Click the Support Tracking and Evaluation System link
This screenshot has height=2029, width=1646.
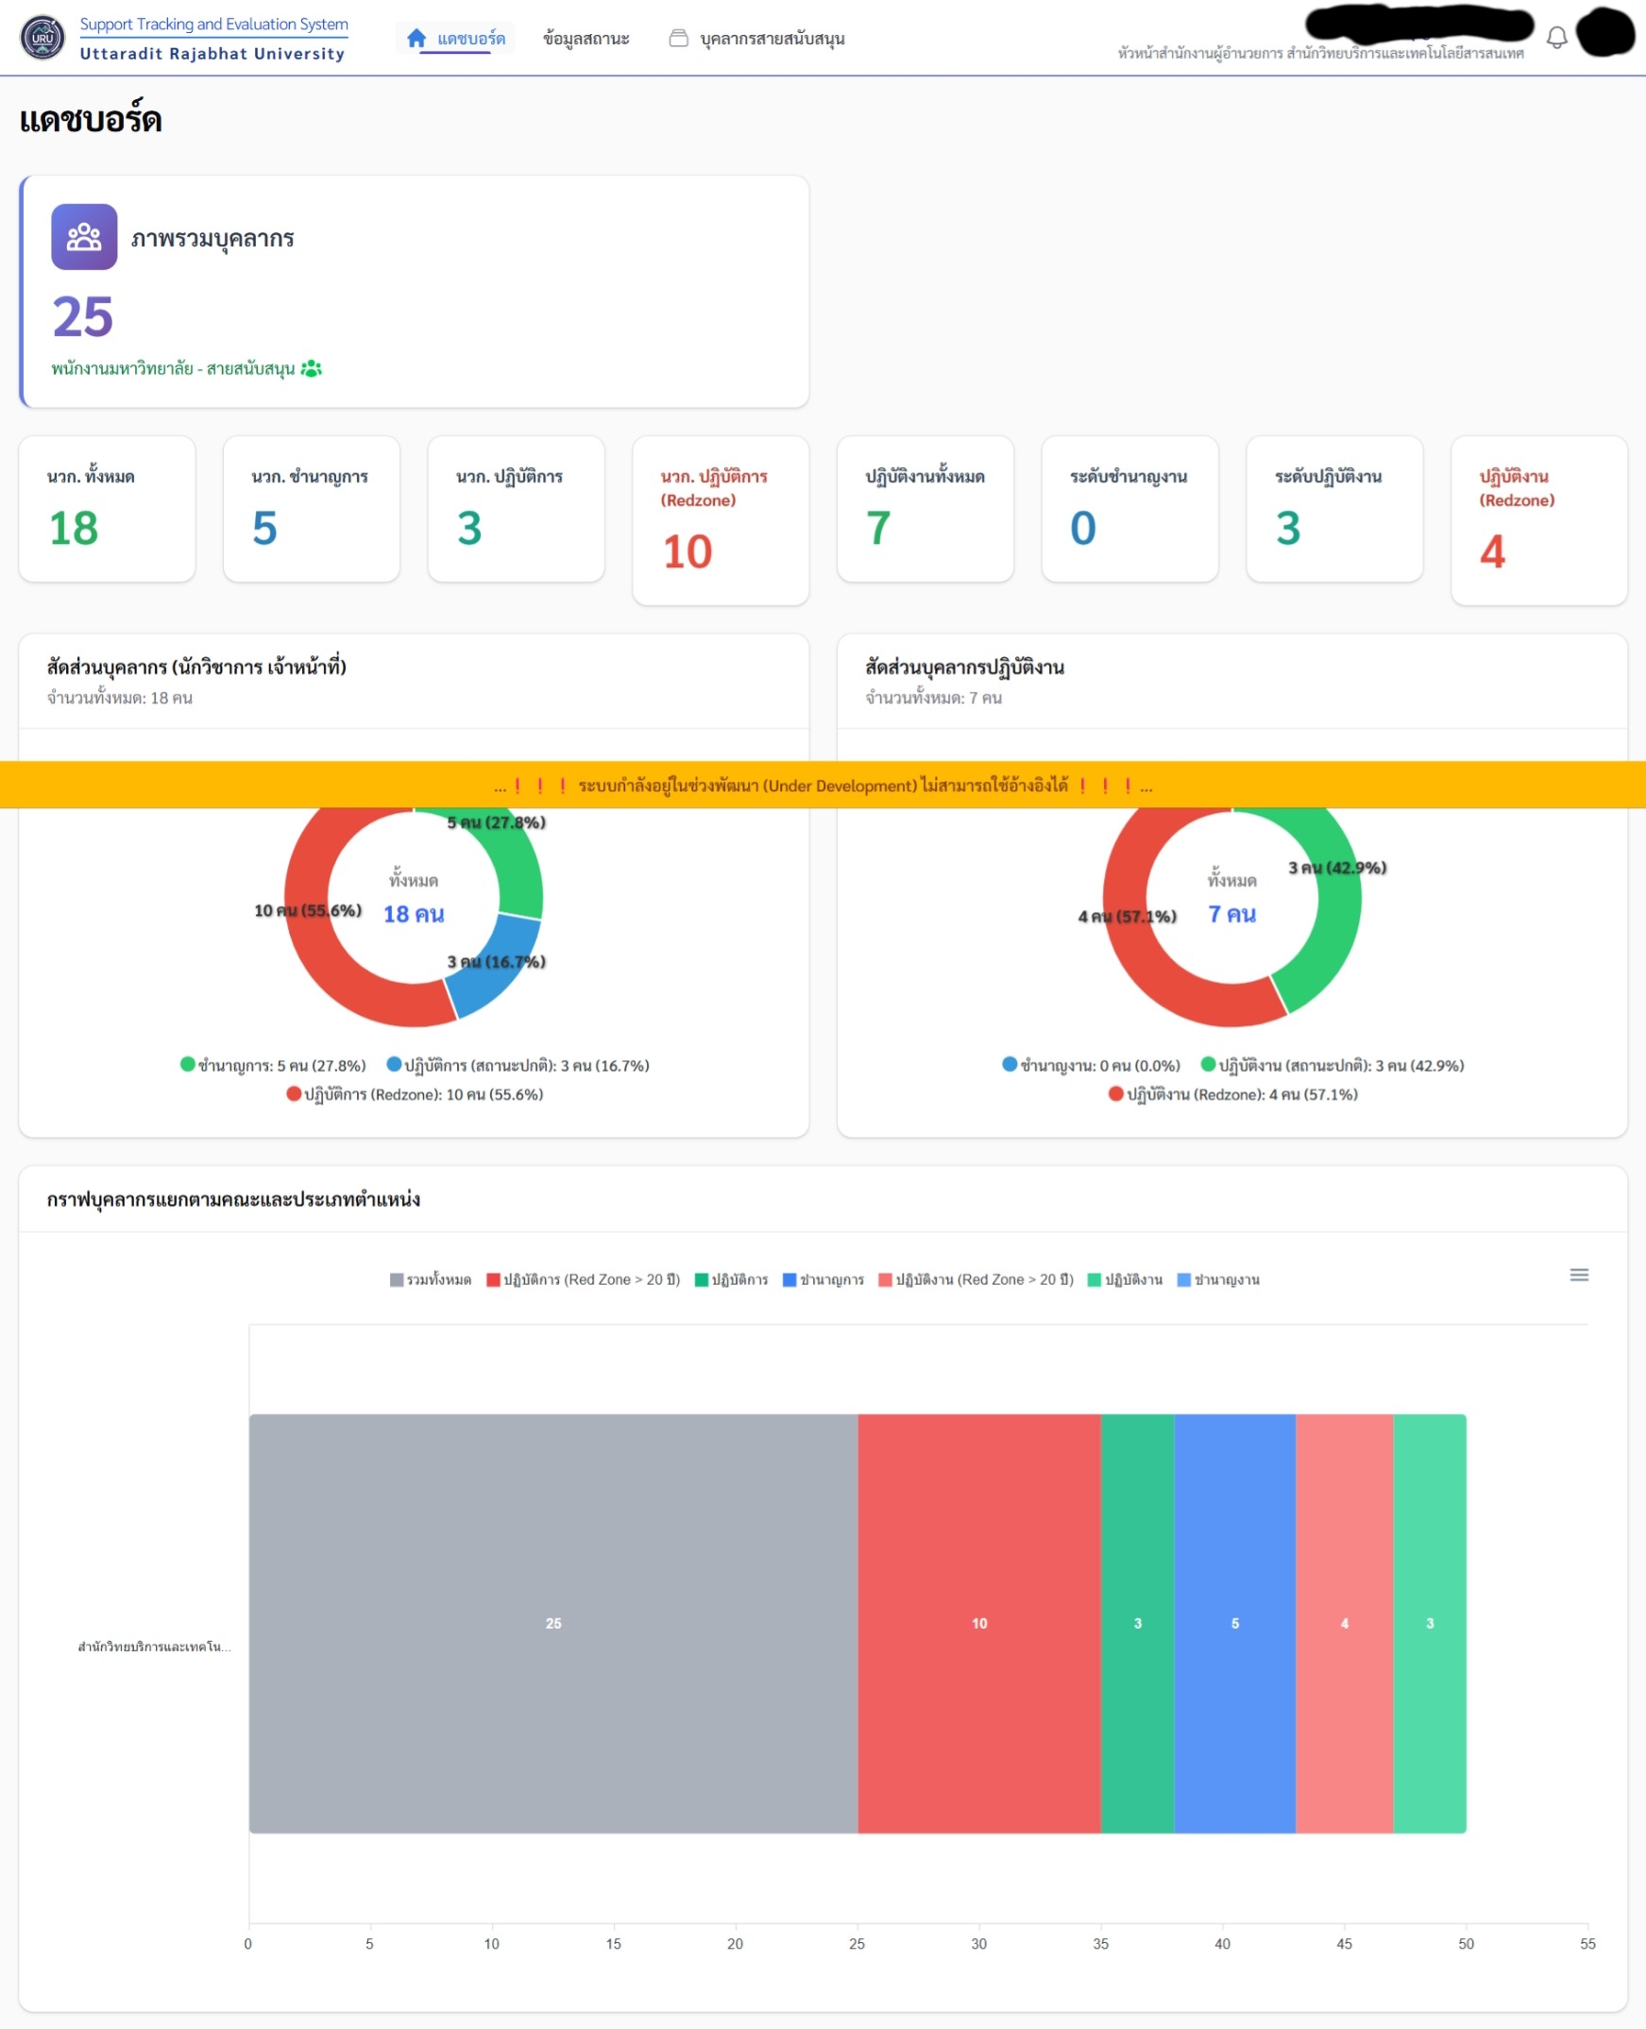(213, 24)
